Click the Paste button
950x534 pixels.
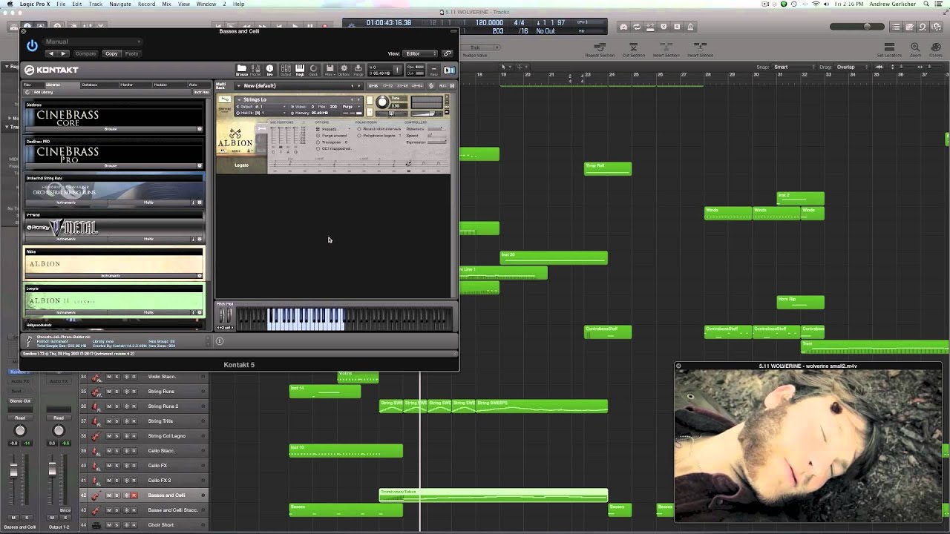[131, 53]
